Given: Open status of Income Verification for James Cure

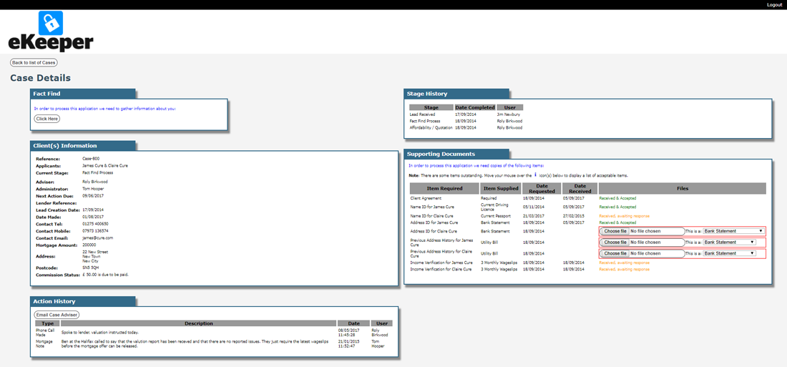Looking at the screenshot, I should point(624,263).
